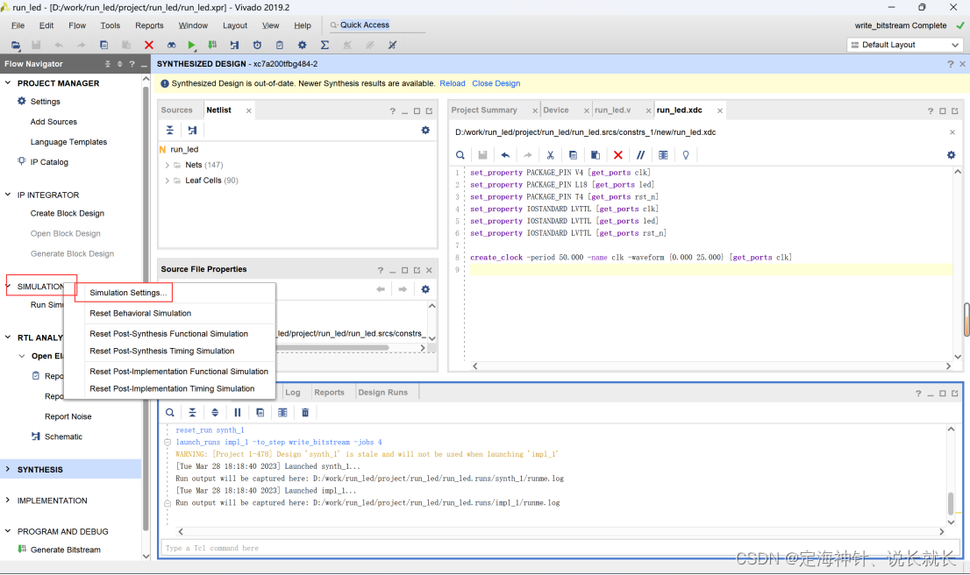Screen dimensions: 970x575
Task: Collapse RTL ANALYSIS section
Action: [x=8, y=337]
